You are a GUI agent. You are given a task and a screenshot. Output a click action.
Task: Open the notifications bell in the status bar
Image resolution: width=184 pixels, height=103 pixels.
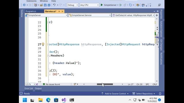pos(160,94)
